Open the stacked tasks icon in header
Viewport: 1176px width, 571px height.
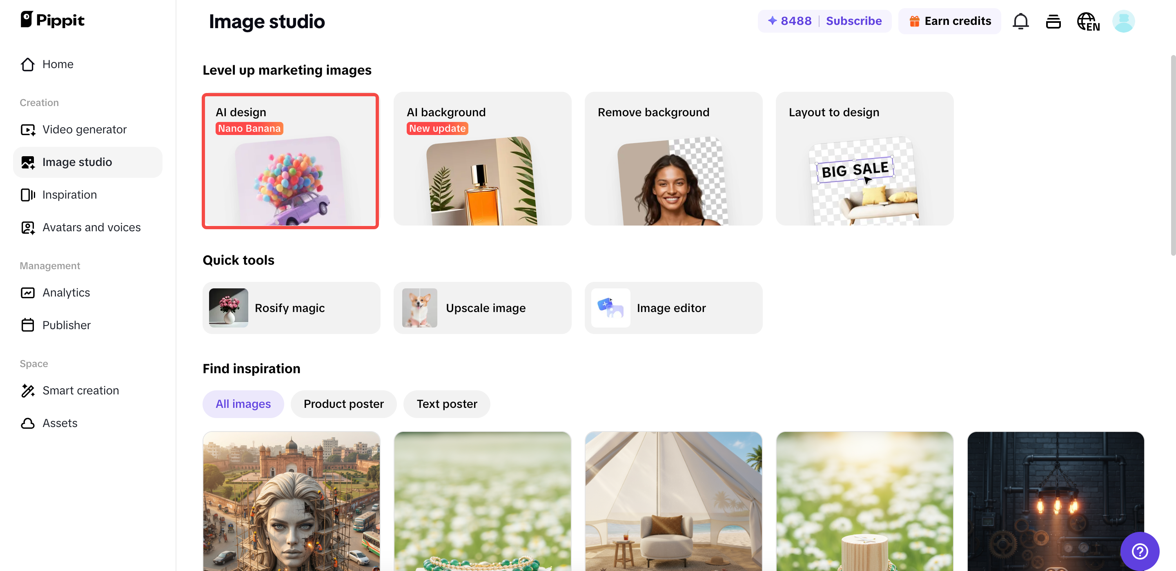pyautogui.click(x=1053, y=22)
